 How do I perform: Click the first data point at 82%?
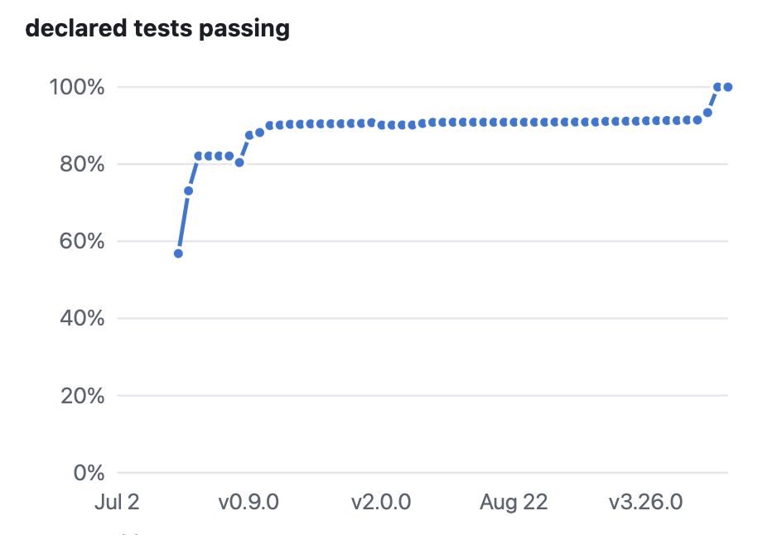pyautogui.click(x=198, y=156)
